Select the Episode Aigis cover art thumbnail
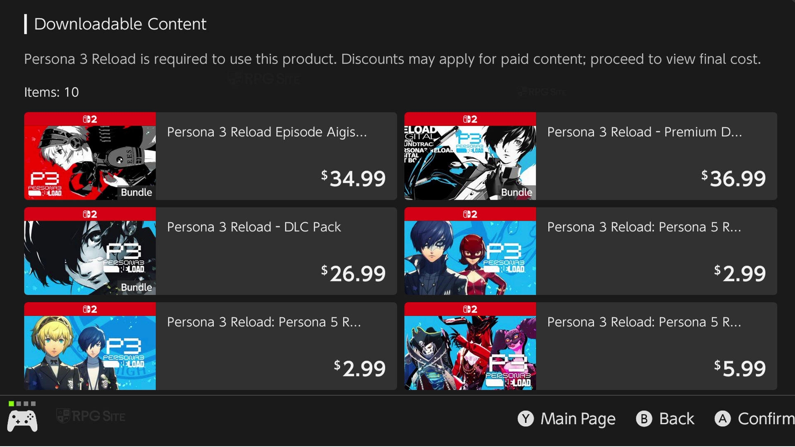Screen dimensions: 795x447 90,163
